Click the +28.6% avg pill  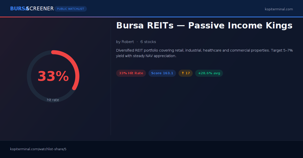coord(209,73)
